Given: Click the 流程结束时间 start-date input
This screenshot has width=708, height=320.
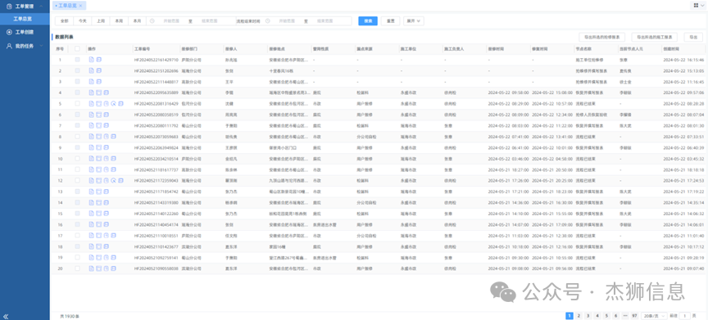Looking at the screenshot, I should click(286, 20).
